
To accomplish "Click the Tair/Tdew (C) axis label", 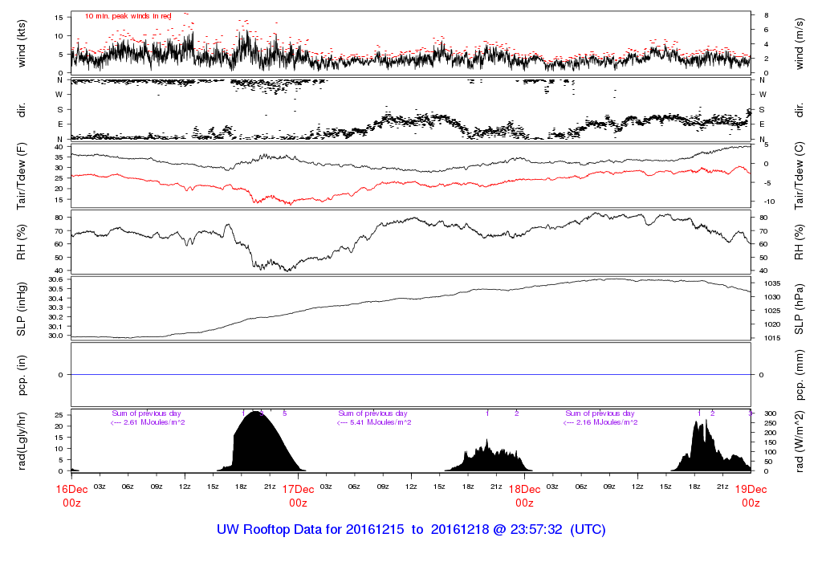I will tap(800, 176).
